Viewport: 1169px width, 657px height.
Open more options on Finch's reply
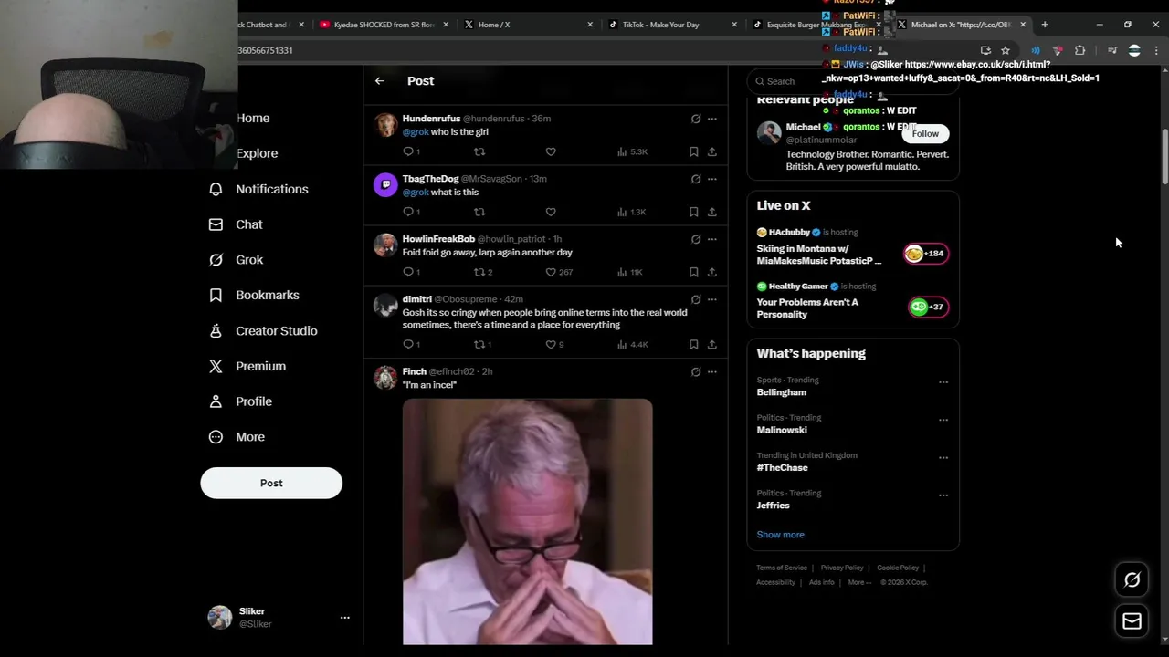pos(712,371)
